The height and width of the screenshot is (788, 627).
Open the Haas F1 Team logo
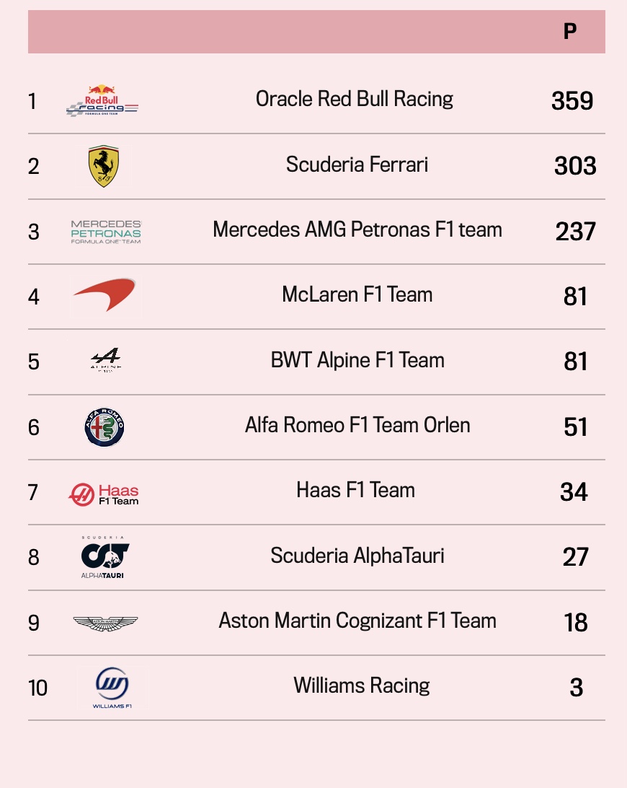(x=103, y=494)
